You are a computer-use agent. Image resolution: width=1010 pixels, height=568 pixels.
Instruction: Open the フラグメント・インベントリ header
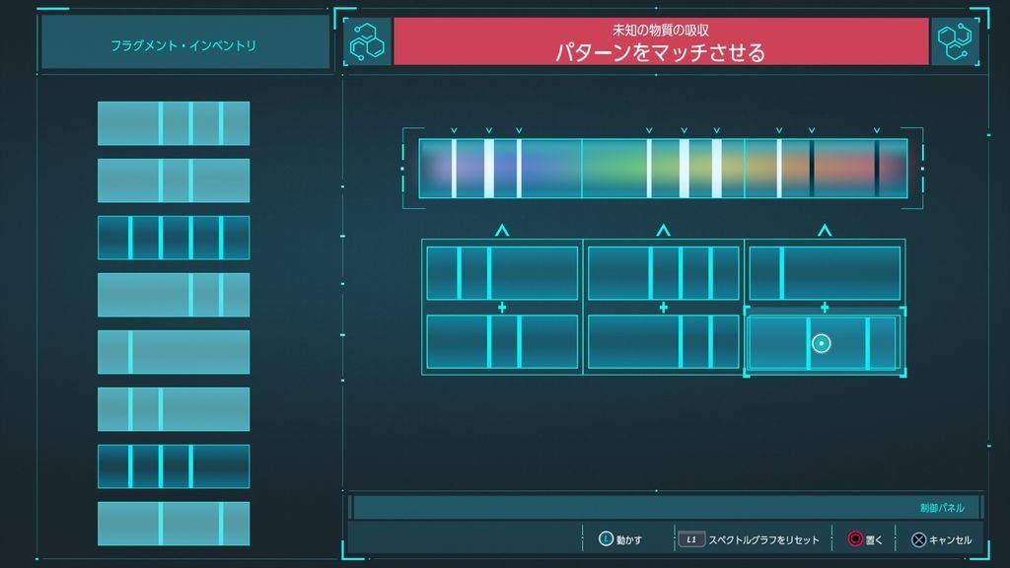(184, 42)
